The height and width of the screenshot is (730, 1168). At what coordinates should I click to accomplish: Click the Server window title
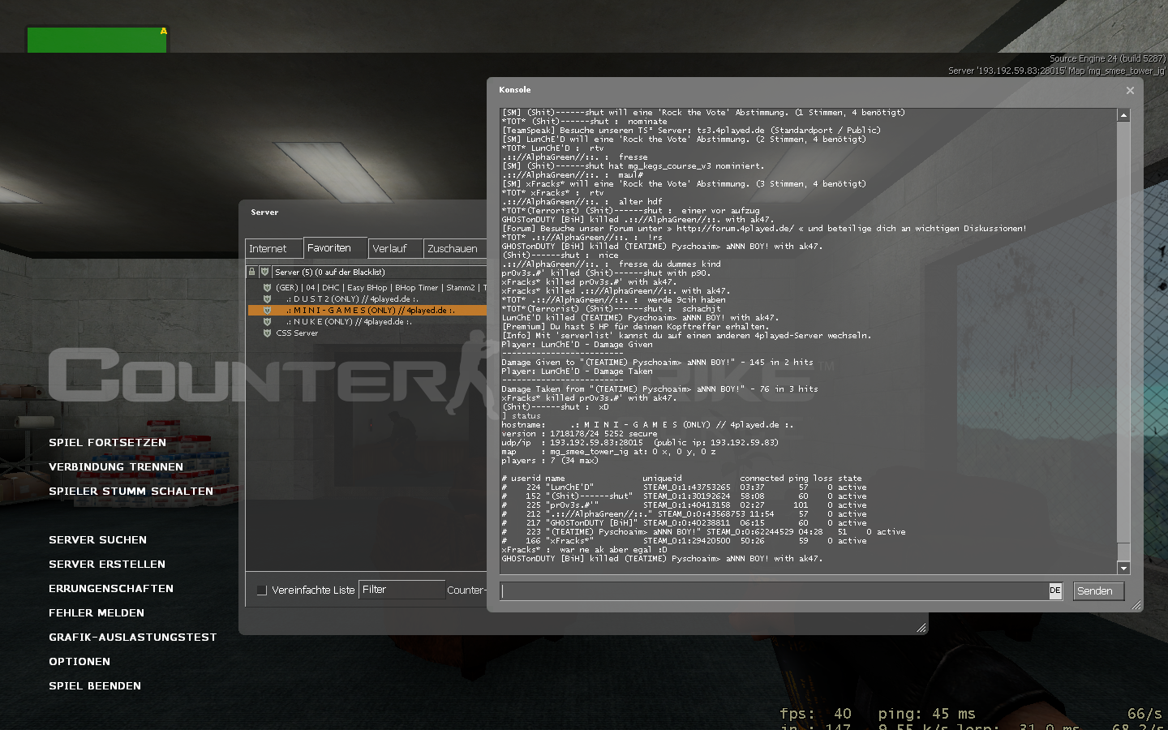coord(264,213)
